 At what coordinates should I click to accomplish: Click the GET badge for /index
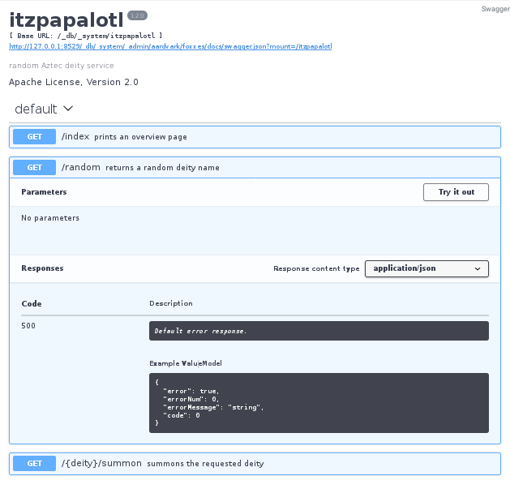click(x=34, y=137)
